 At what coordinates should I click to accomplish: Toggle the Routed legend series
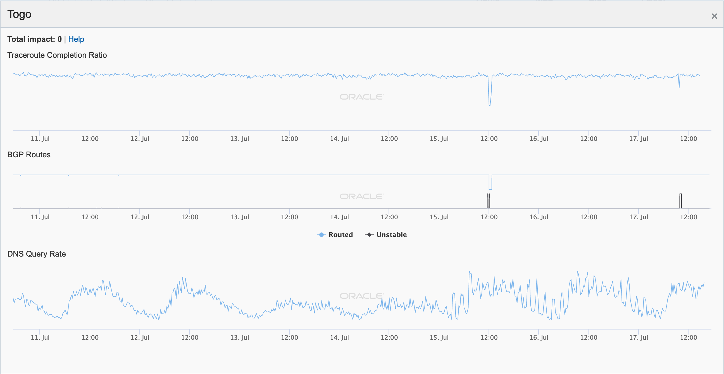click(340, 235)
